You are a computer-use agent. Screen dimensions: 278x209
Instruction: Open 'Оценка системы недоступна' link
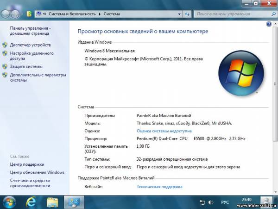tap(164, 131)
